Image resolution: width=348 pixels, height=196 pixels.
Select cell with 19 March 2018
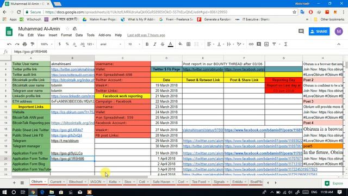pos(166,85)
